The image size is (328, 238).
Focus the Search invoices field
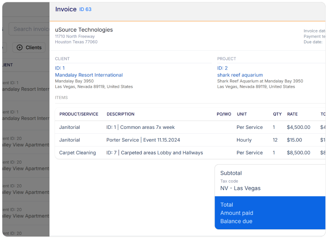click(29, 29)
